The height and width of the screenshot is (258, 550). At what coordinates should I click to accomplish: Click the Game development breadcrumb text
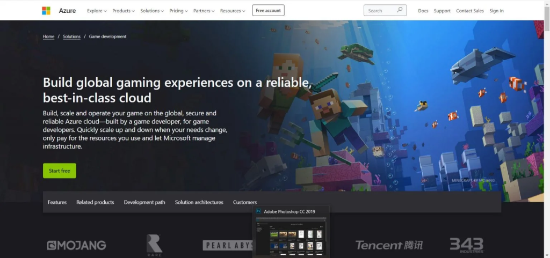(x=107, y=36)
